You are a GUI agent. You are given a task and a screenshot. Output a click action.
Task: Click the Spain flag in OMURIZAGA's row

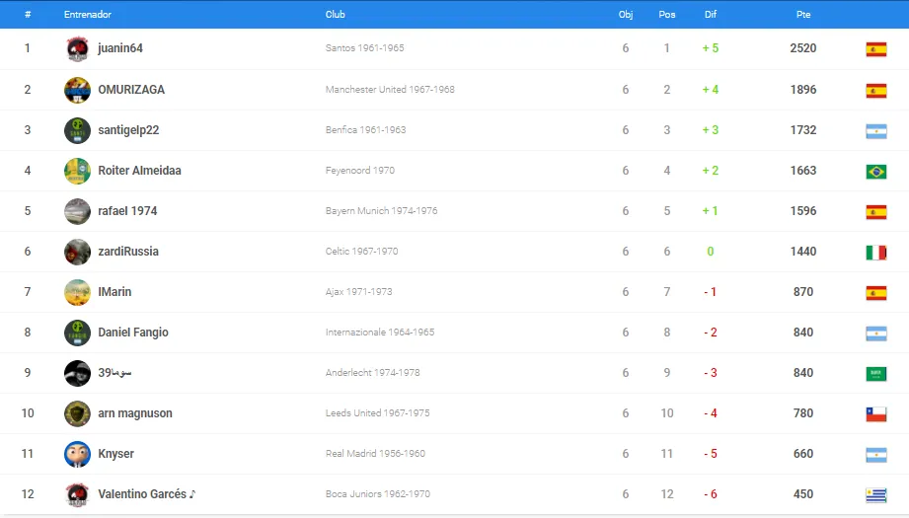876,91
